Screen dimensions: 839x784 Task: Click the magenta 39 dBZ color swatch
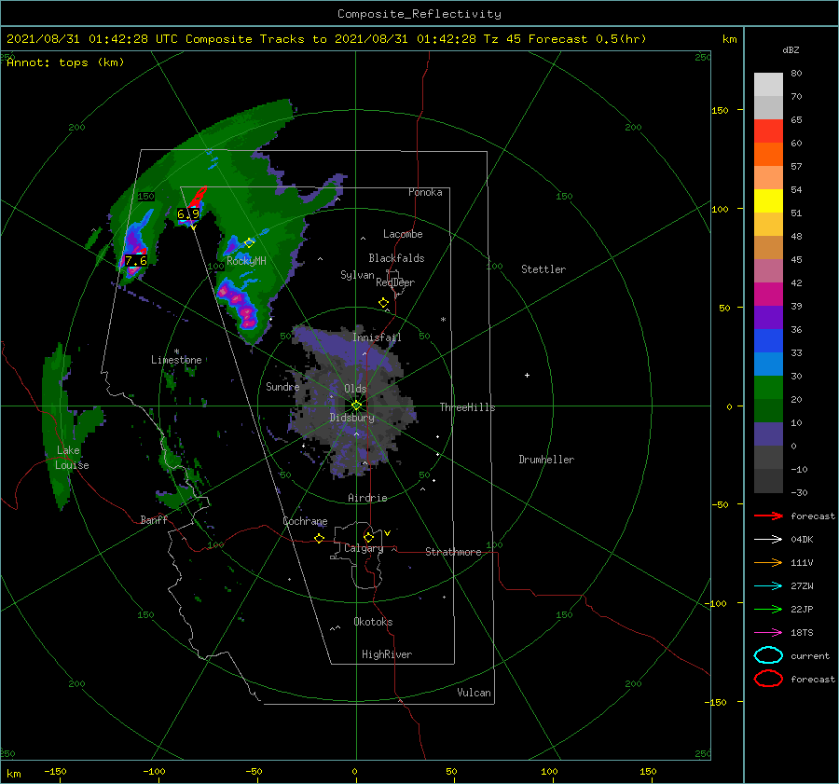pyautogui.click(x=768, y=295)
